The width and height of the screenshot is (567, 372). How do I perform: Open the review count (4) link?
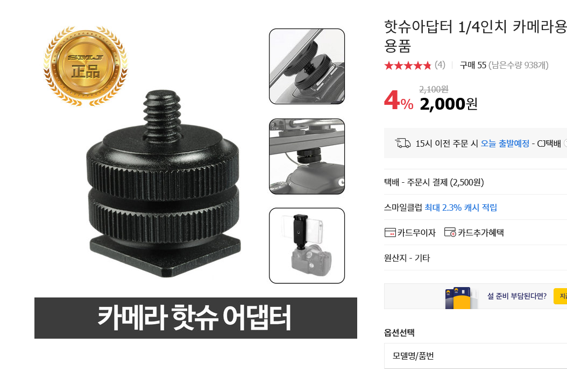(440, 65)
